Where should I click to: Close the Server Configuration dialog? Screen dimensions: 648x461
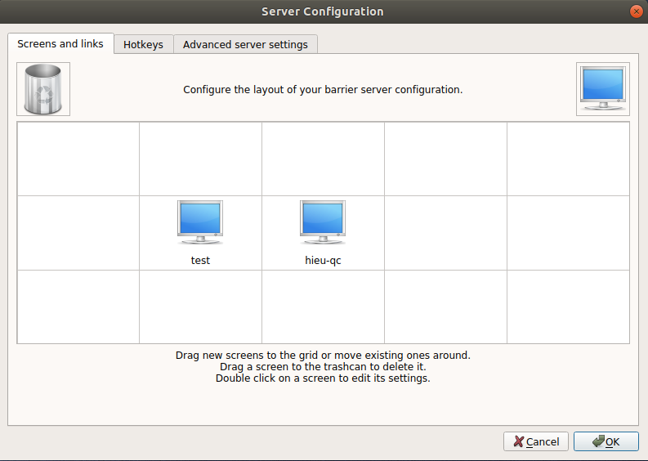click(x=636, y=11)
